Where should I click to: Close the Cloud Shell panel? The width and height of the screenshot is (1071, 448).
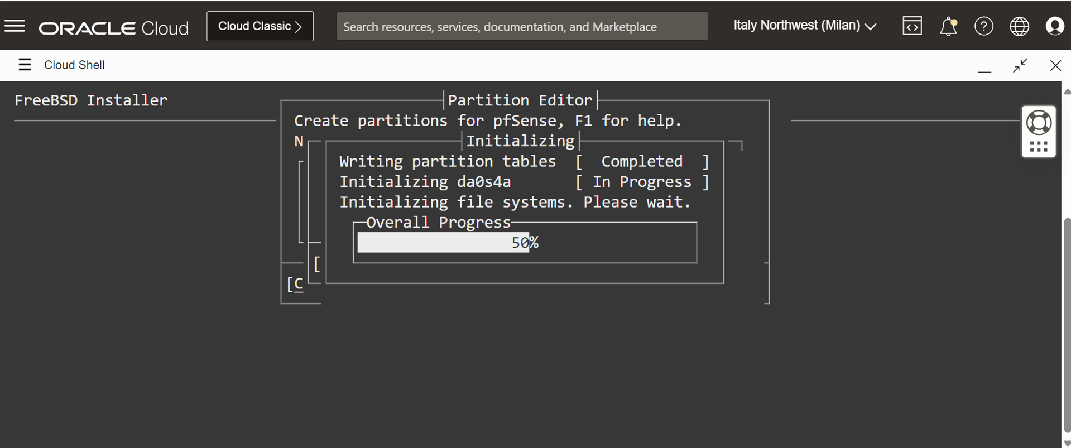[x=1055, y=65]
